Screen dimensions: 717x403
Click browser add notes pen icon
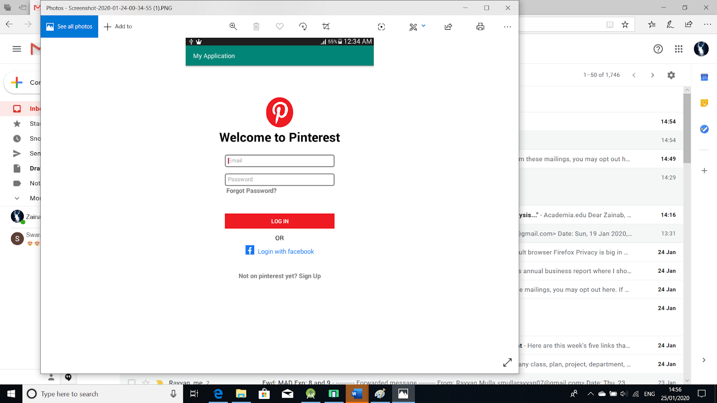[x=670, y=25]
